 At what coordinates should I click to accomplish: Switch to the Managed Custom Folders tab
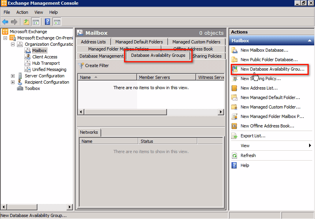pos(196,42)
